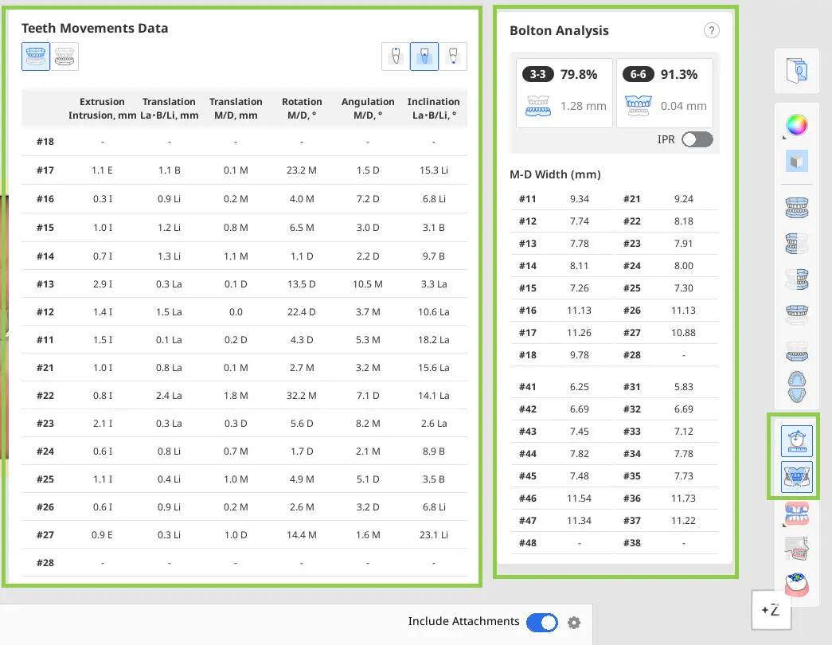Click extrusion value 2.9 I for tooth #13
The image size is (832, 645).
103,284
